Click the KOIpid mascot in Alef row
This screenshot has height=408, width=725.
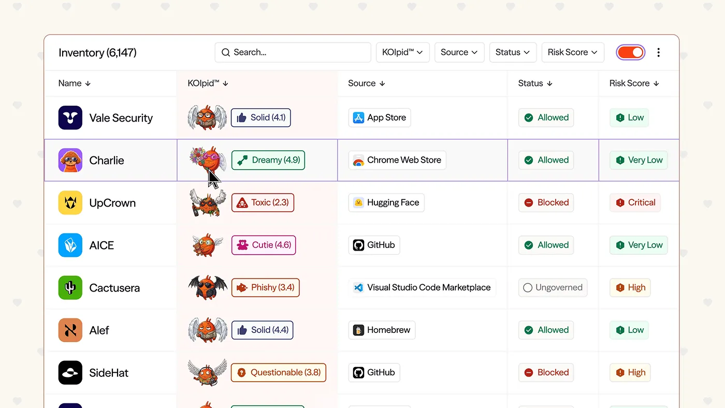(207, 330)
